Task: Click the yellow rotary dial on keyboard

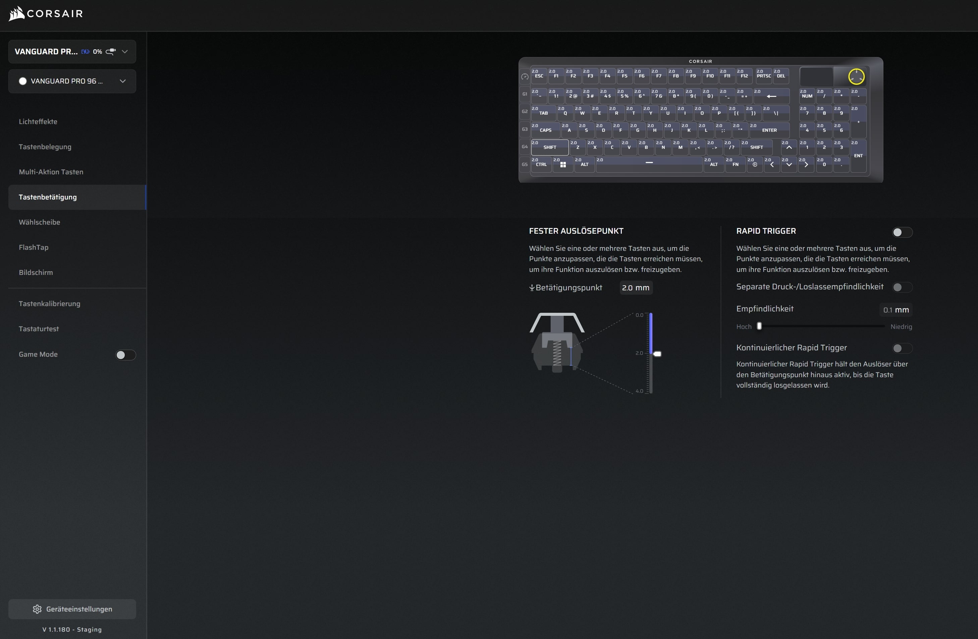Action: pos(856,77)
